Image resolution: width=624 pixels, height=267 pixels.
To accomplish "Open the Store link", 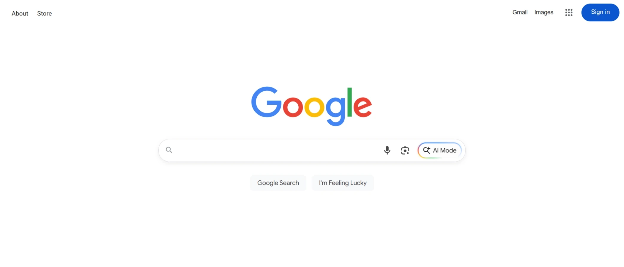I will point(44,13).
